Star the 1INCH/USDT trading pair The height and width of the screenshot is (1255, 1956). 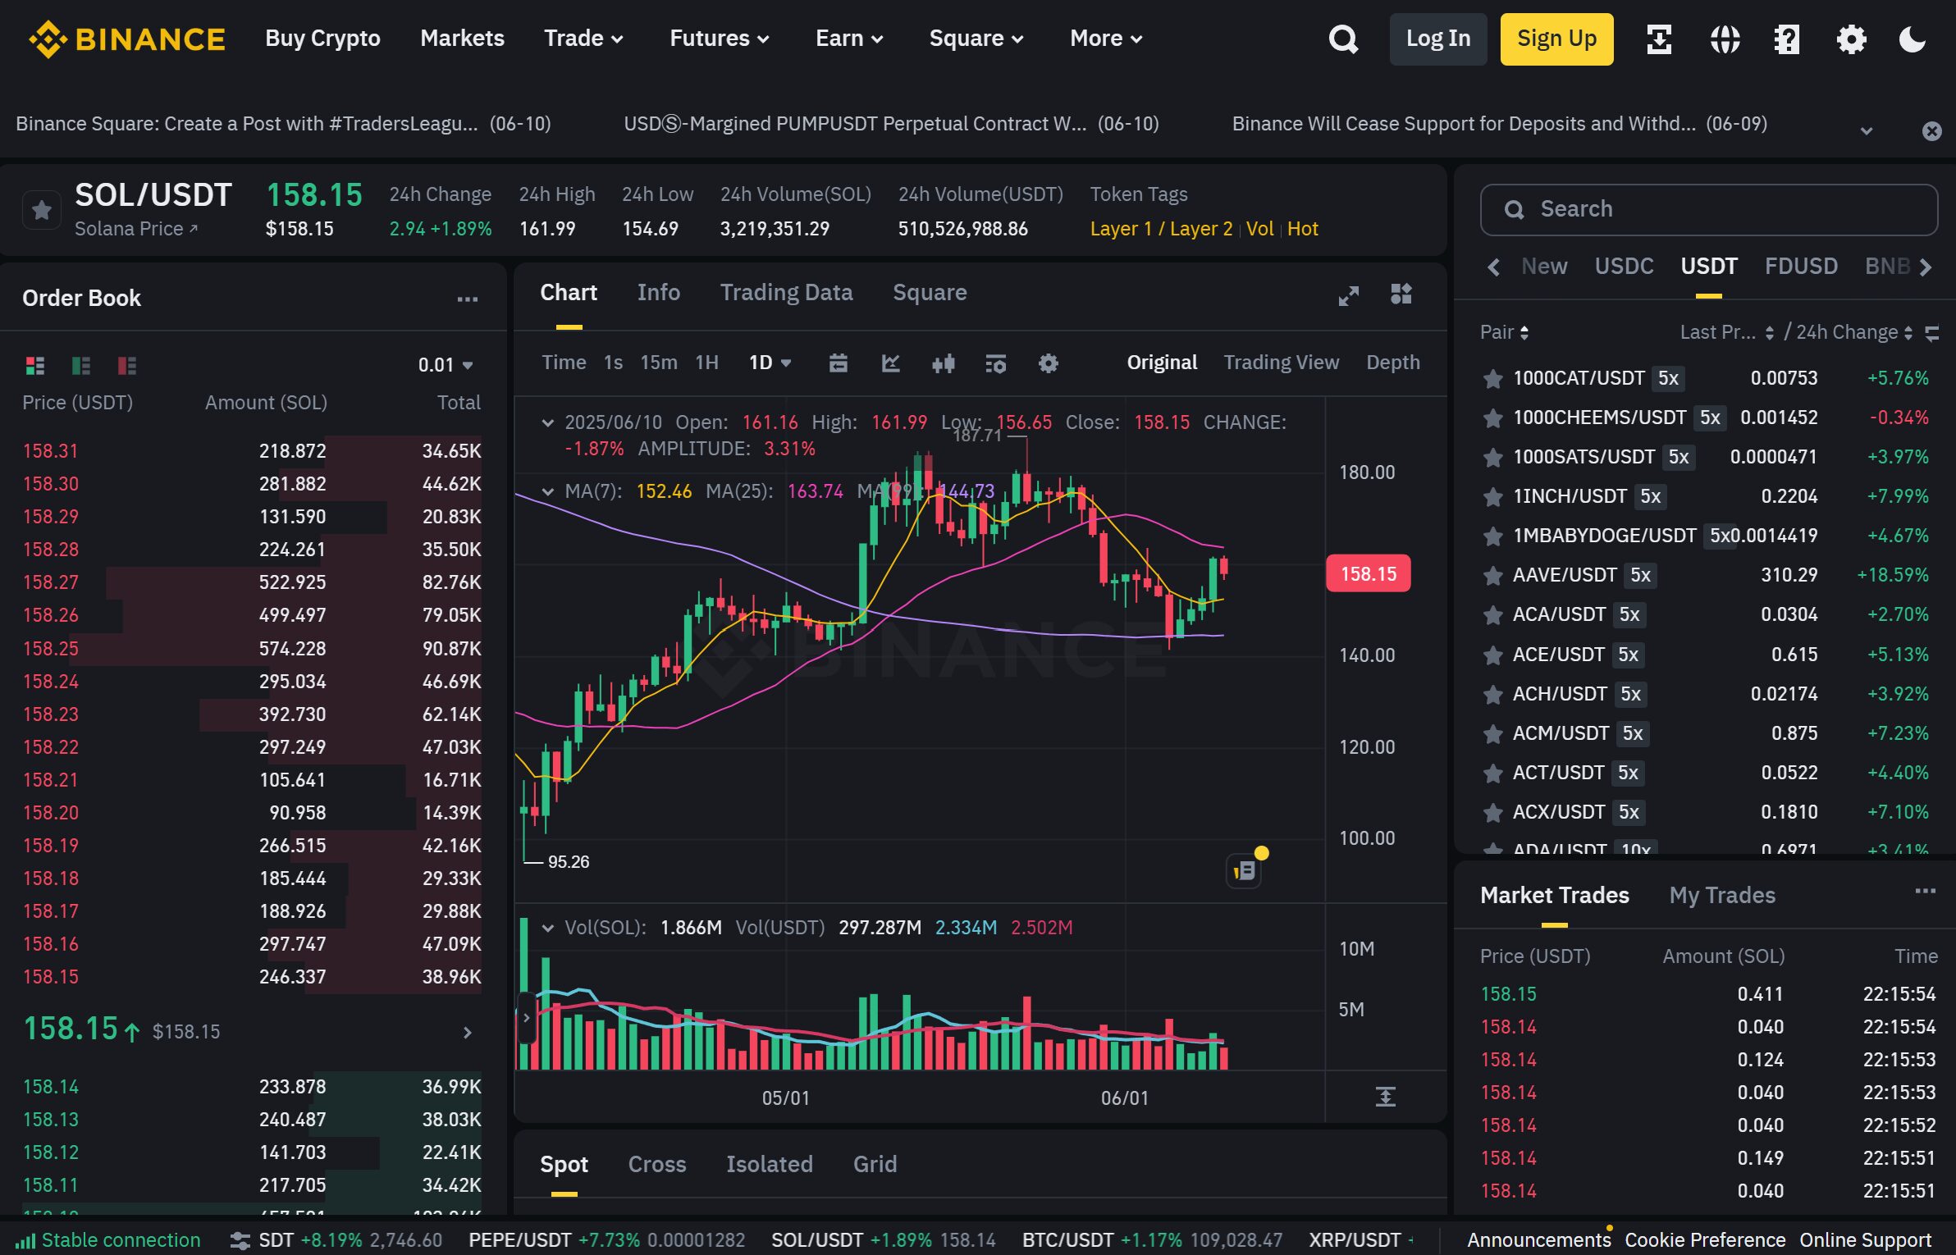[1492, 496]
